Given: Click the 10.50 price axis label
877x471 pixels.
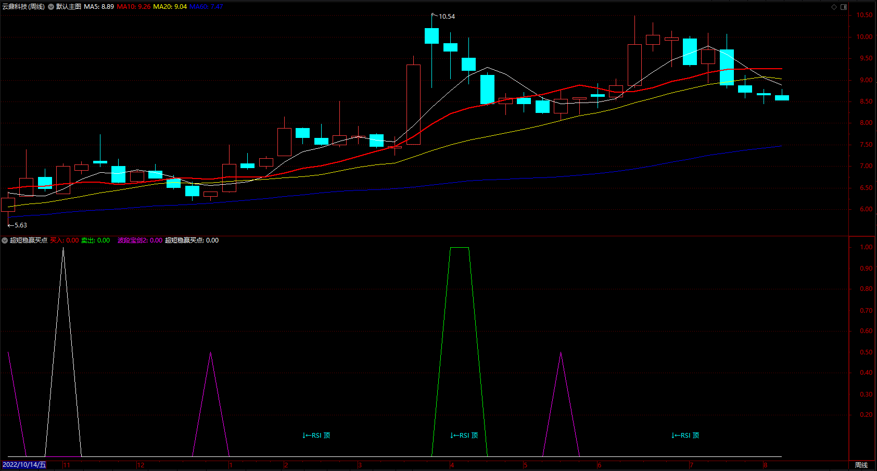Looking at the screenshot, I should [x=865, y=16].
